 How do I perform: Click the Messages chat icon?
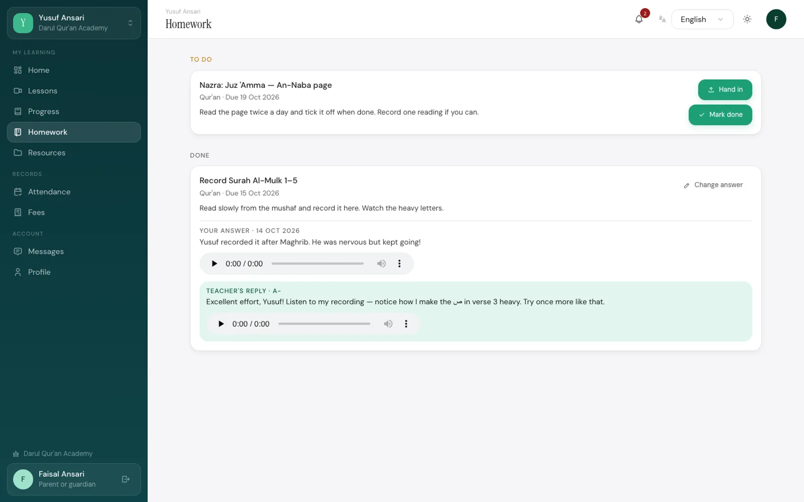pyautogui.click(x=18, y=252)
